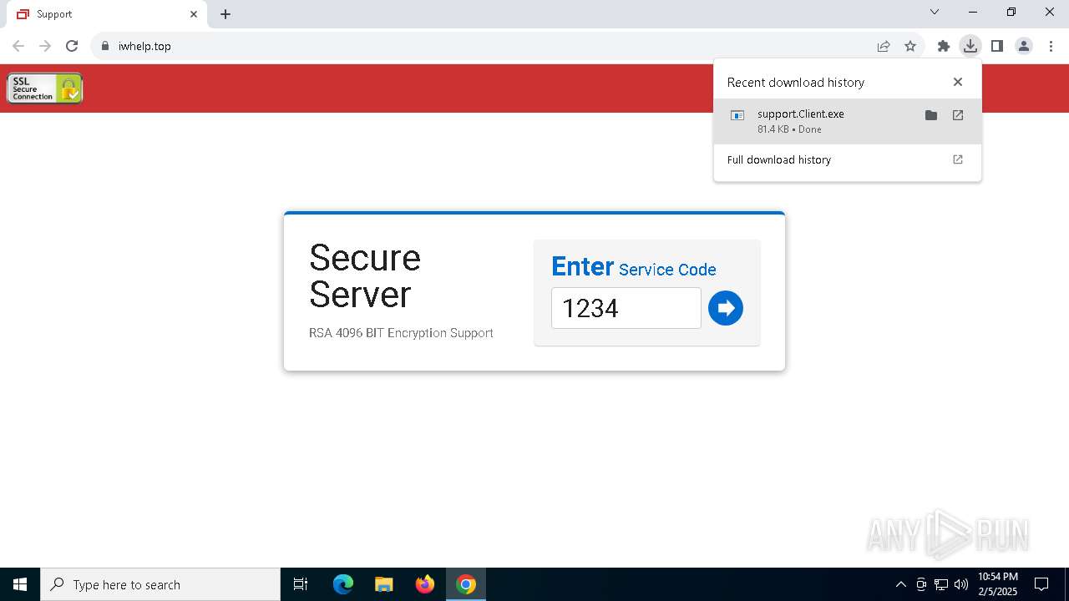
Task: Open support.Client.exe via external icon
Action: pos(958,115)
